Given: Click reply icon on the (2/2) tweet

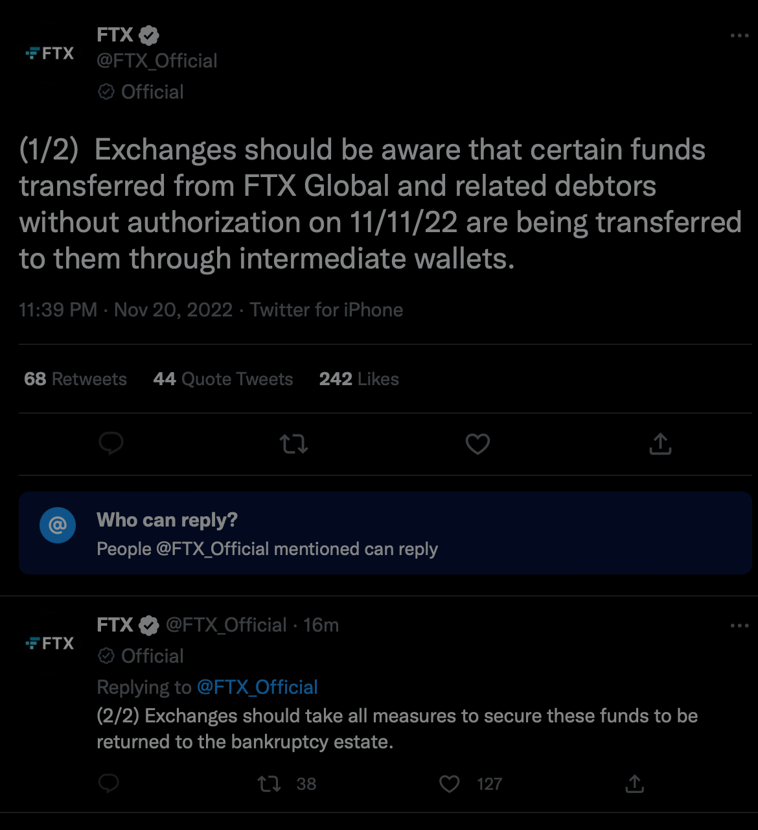Looking at the screenshot, I should pos(109,784).
